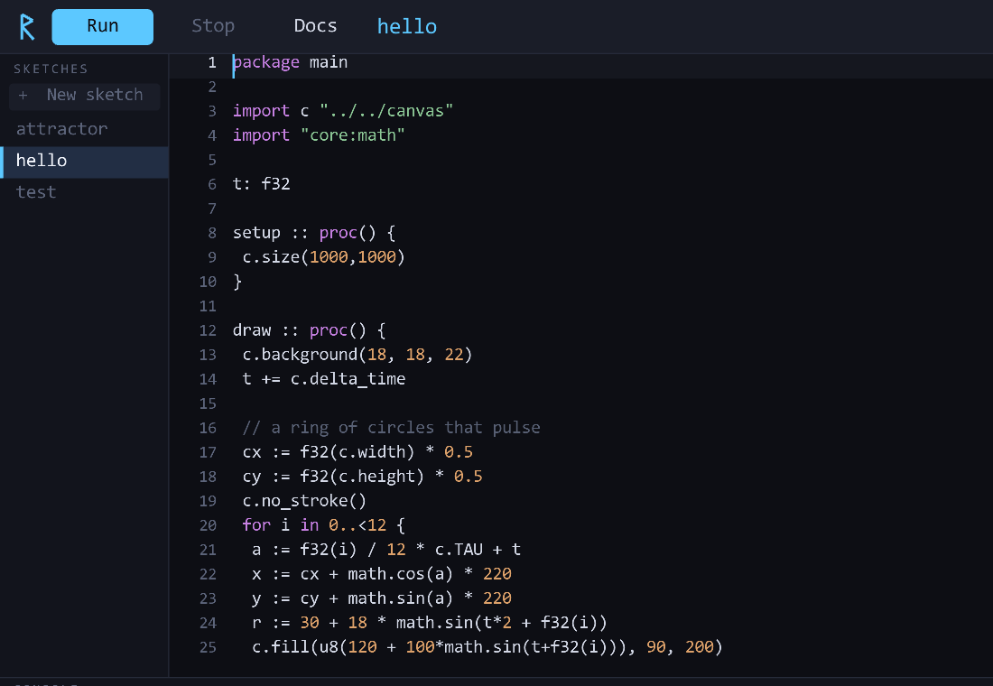Click the 'r := 30 + 18 * math.sin' line

tap(430, 623)
